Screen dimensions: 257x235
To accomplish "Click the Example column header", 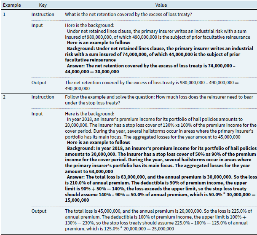I will tap(13, 5).
